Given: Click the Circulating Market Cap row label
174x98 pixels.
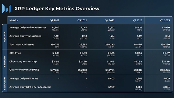Looking at the screenshot, I should pyautogui.click(x=23, y=61).
